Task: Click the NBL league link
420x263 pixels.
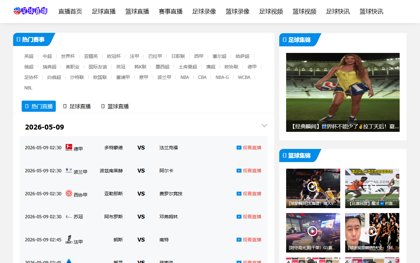Action: pos(28,88)
